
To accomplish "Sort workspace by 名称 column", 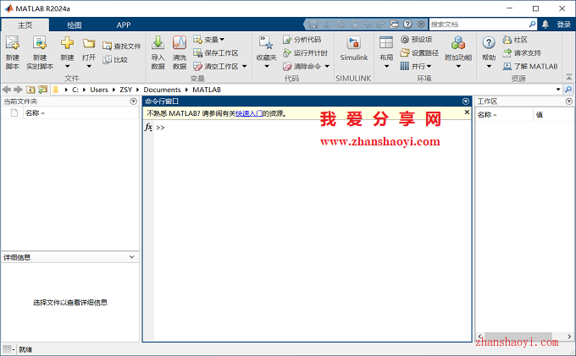I will pyautogui.click(x=487, y=115).
